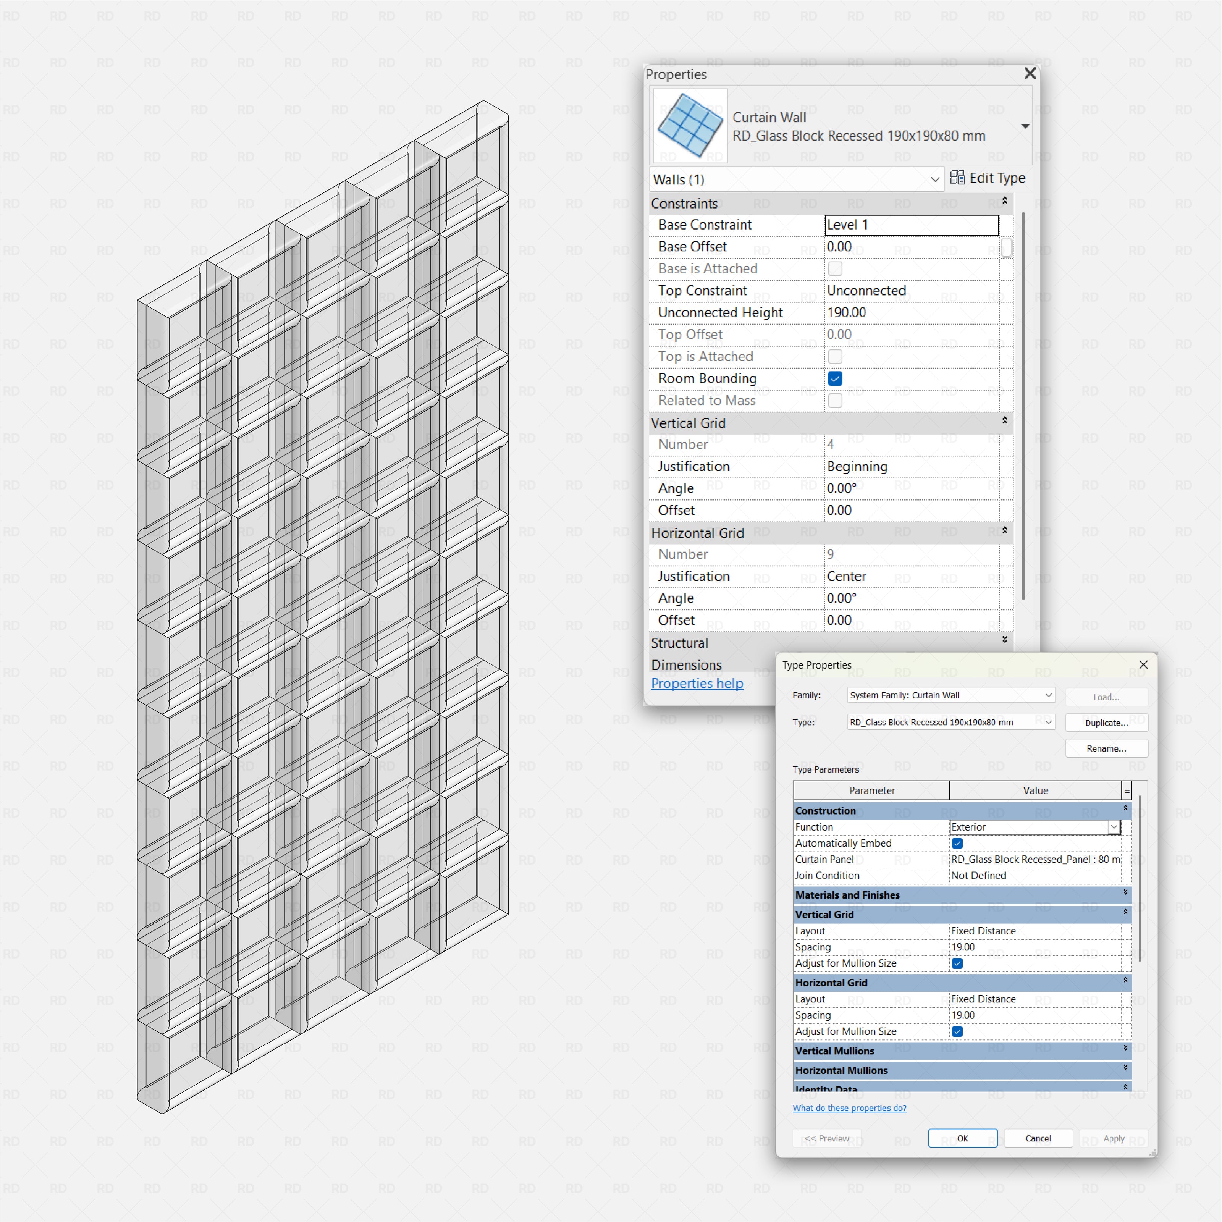Click the Curtain Wall type preview thumbnail

689,125
